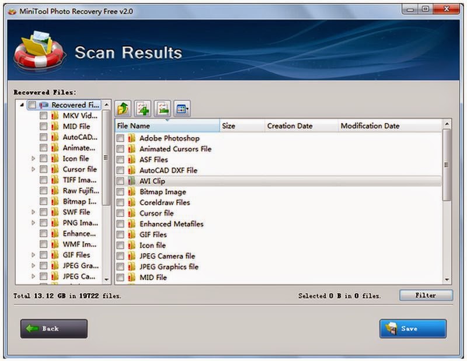Click the ASF Files folder icon
467x361 pixels.
[131, 160]
